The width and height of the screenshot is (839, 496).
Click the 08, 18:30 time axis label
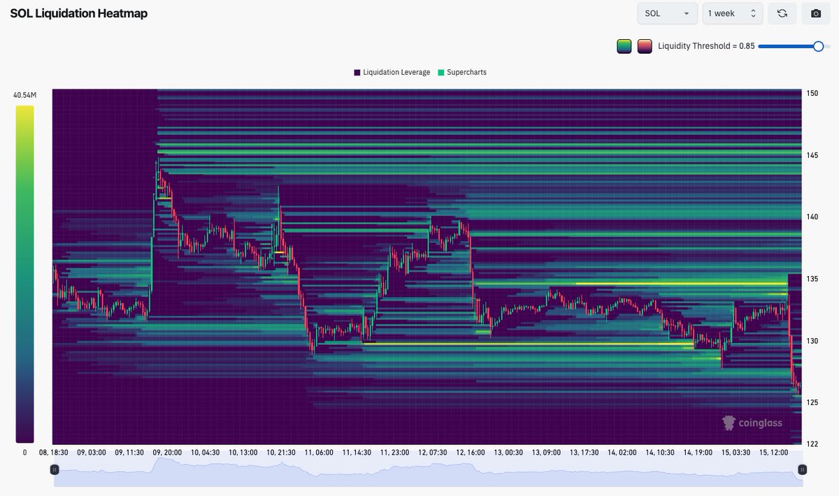point(54,453)
